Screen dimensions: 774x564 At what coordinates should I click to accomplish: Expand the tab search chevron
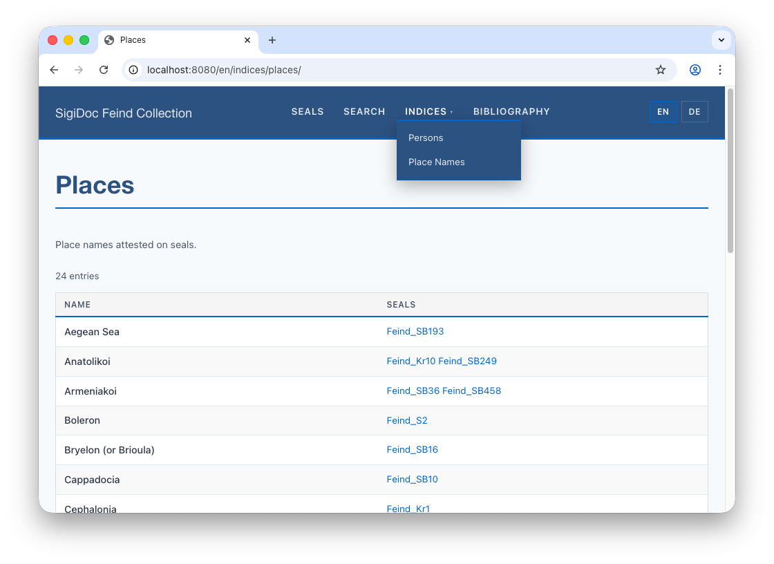[x=721, y=40]
